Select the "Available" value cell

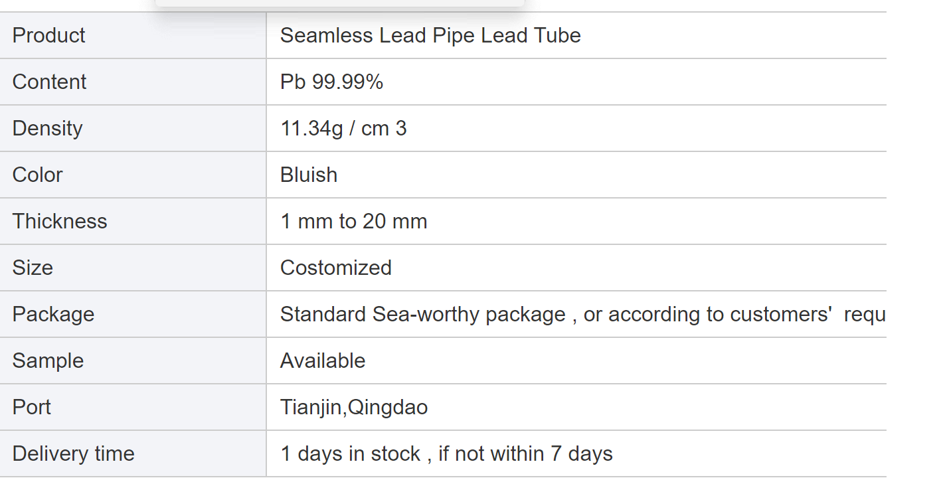323,360
